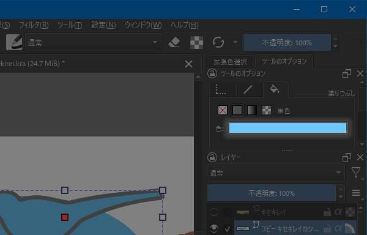Close the kirei.kra document tab
Image resolution: width=367 pixels, height=235 pixels.
[188, 64]
